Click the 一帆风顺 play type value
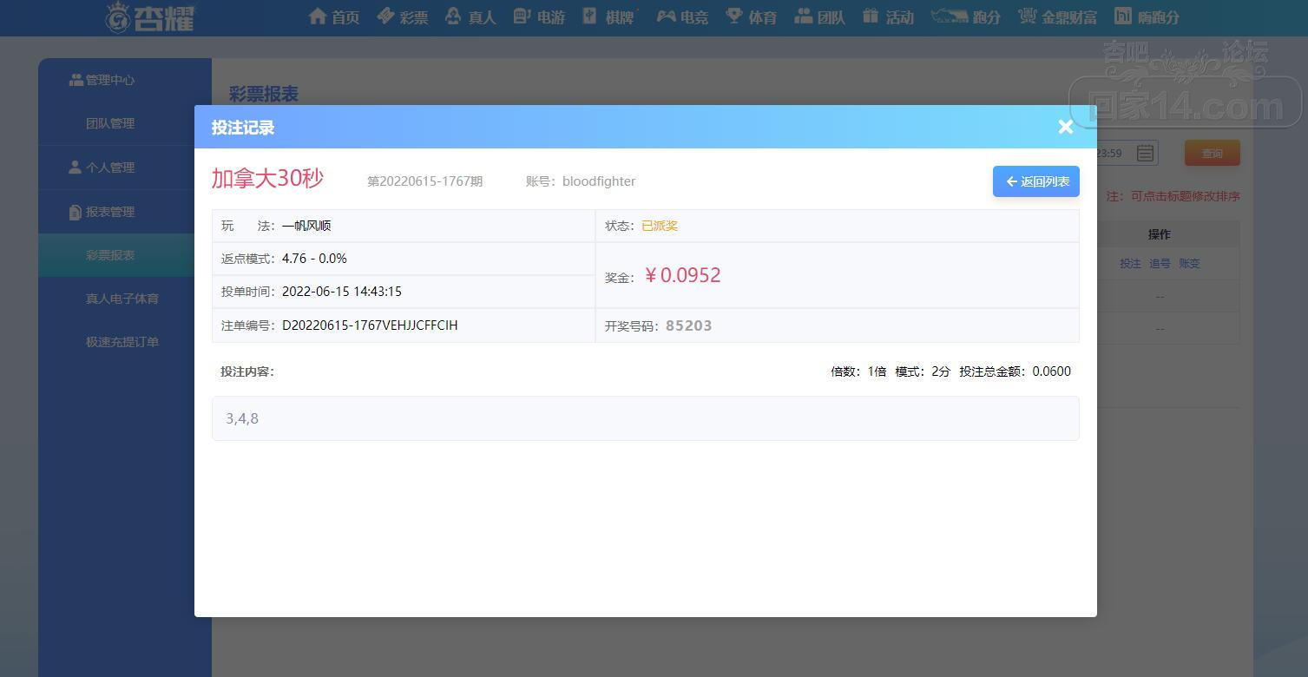 pyautogui.click(x=306, y=226)
